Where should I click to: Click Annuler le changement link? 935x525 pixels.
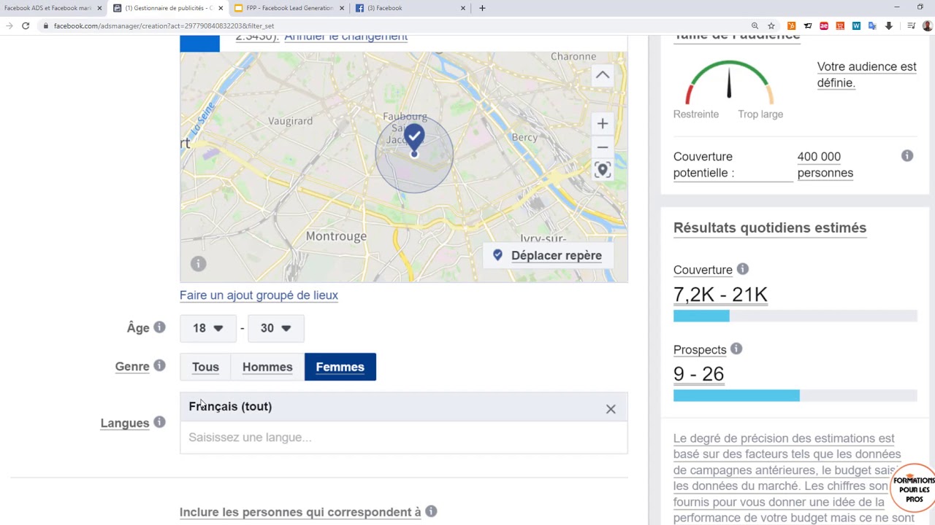coord(346,36)
